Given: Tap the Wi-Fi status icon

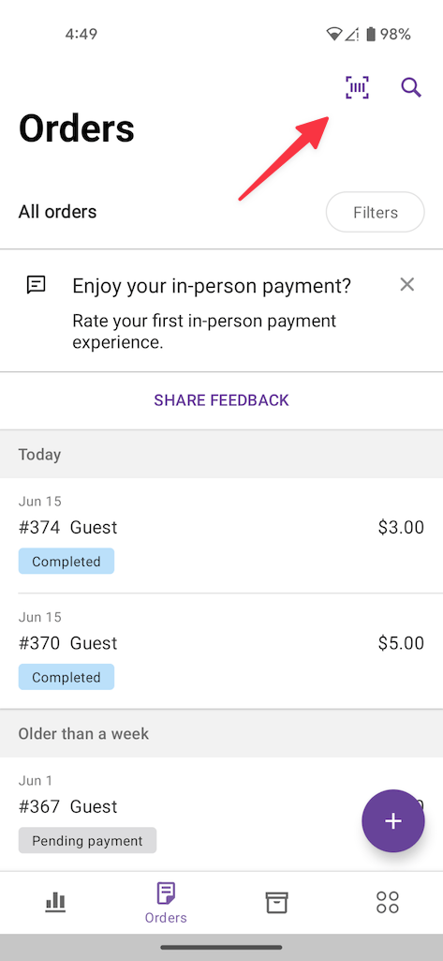Looking at the screenshot, I should pyautogui.click(x=334, y=34).
